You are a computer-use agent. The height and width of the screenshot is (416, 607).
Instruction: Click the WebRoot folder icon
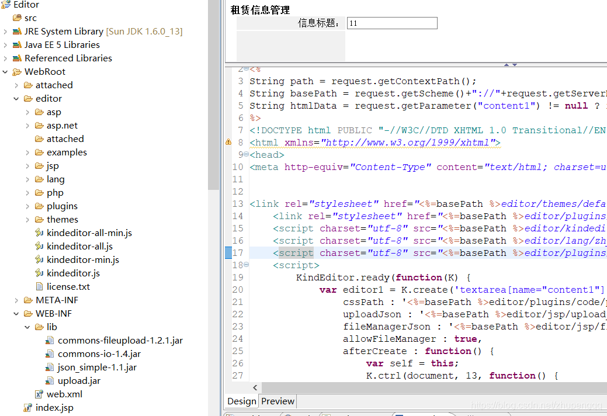click(17, 72)
